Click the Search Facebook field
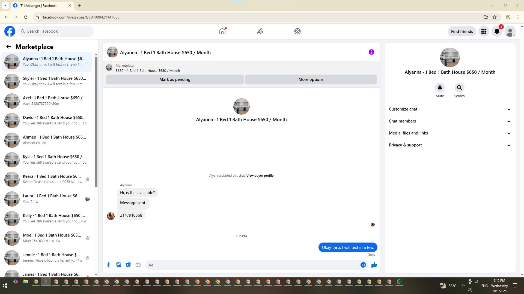This screenshot has width=524, height=294. (56, 31)
